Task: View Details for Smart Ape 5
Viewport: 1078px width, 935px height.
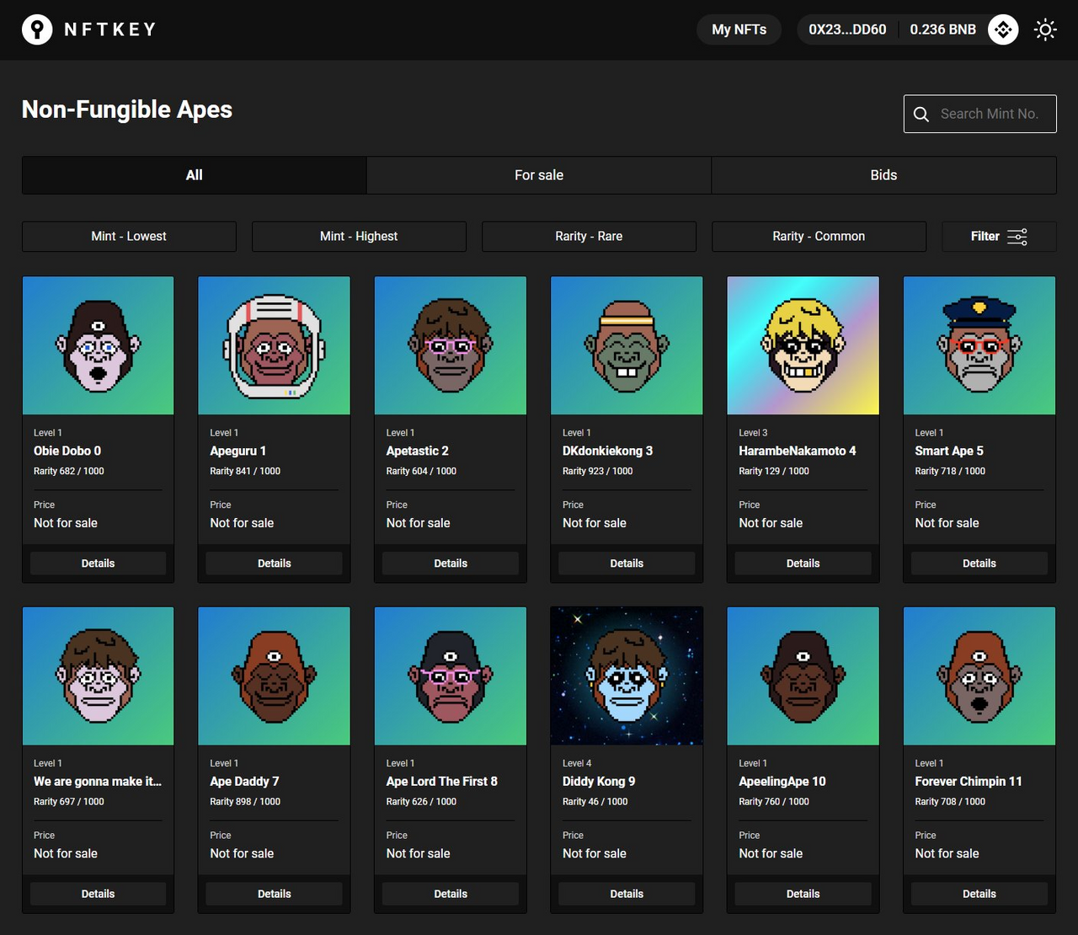Action: [979, 564]
